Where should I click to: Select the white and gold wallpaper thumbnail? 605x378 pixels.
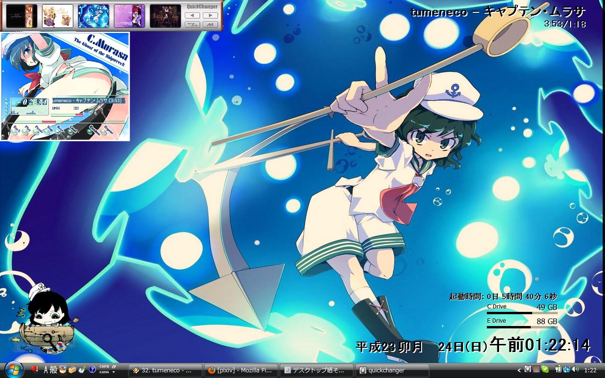pyautogui.click(x=58, y=16)
